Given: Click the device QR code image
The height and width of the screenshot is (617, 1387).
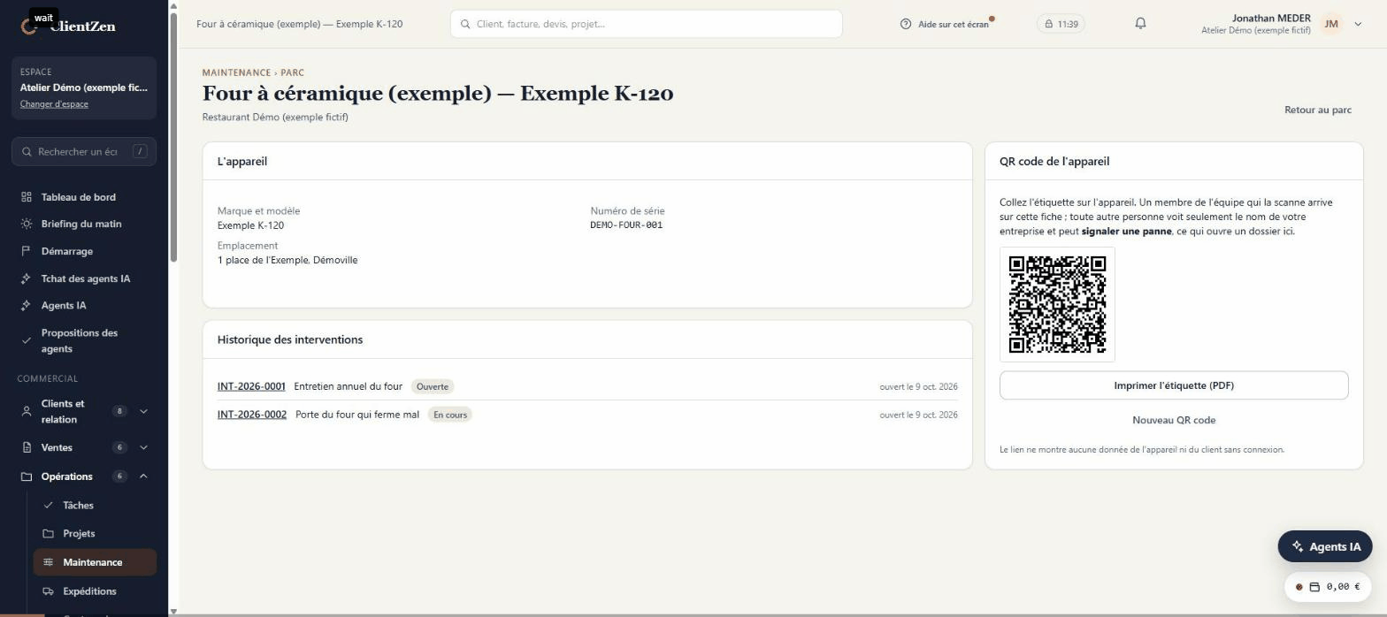Looking at the screenshot, I should [x=1057, y=304].
